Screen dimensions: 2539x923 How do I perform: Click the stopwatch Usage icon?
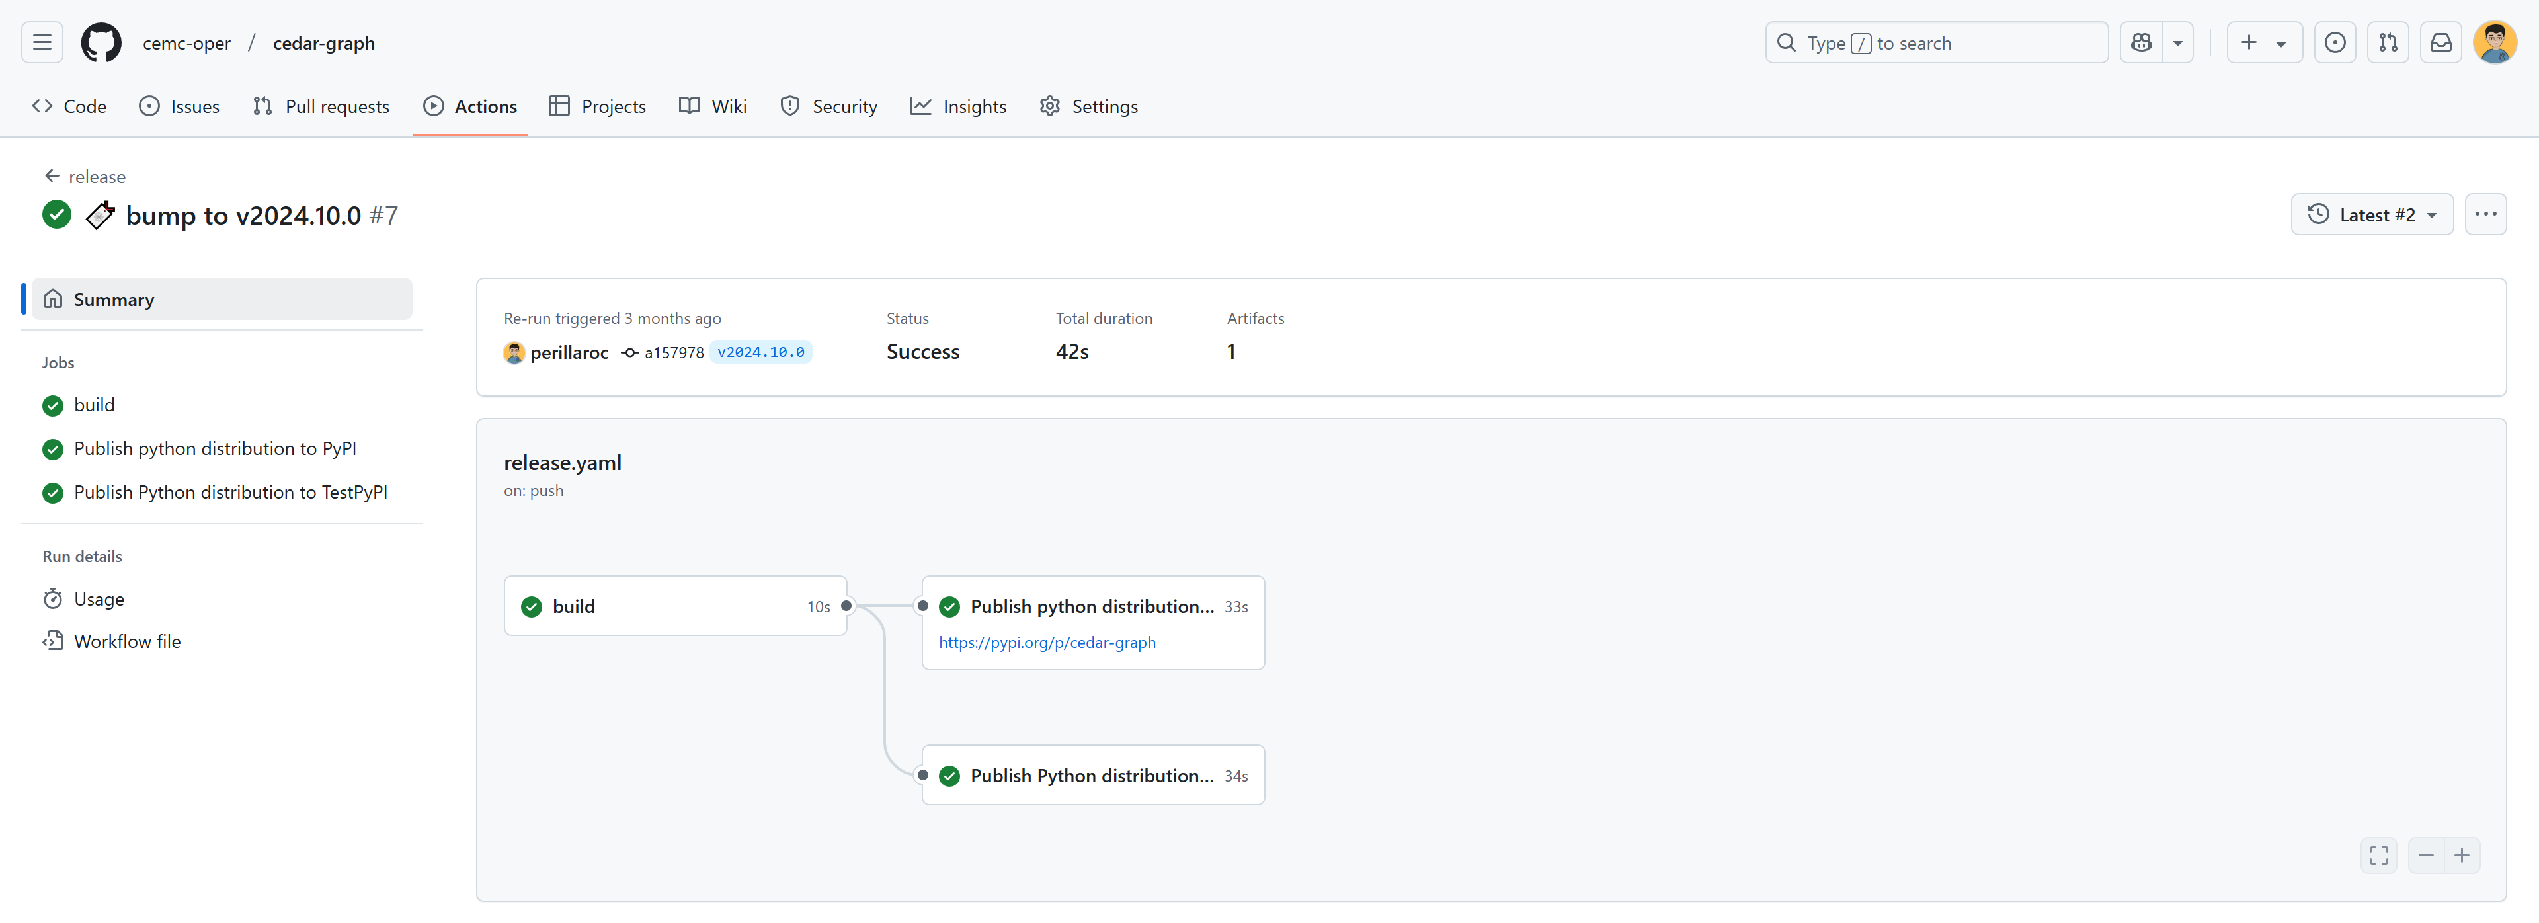point(53,598)
